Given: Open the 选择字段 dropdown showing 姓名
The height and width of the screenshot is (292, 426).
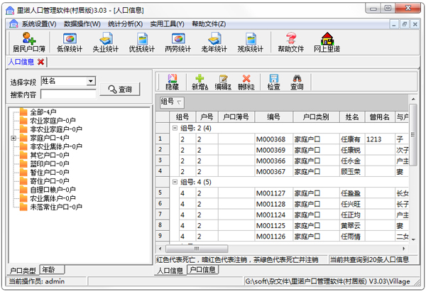Looking at the screenshot, I should [x=91, y=81].
